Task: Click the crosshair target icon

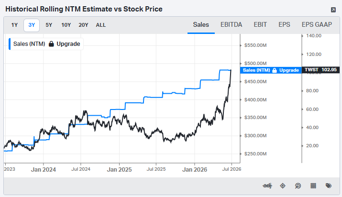Action: pyautogui.click(x=283, y=186)
